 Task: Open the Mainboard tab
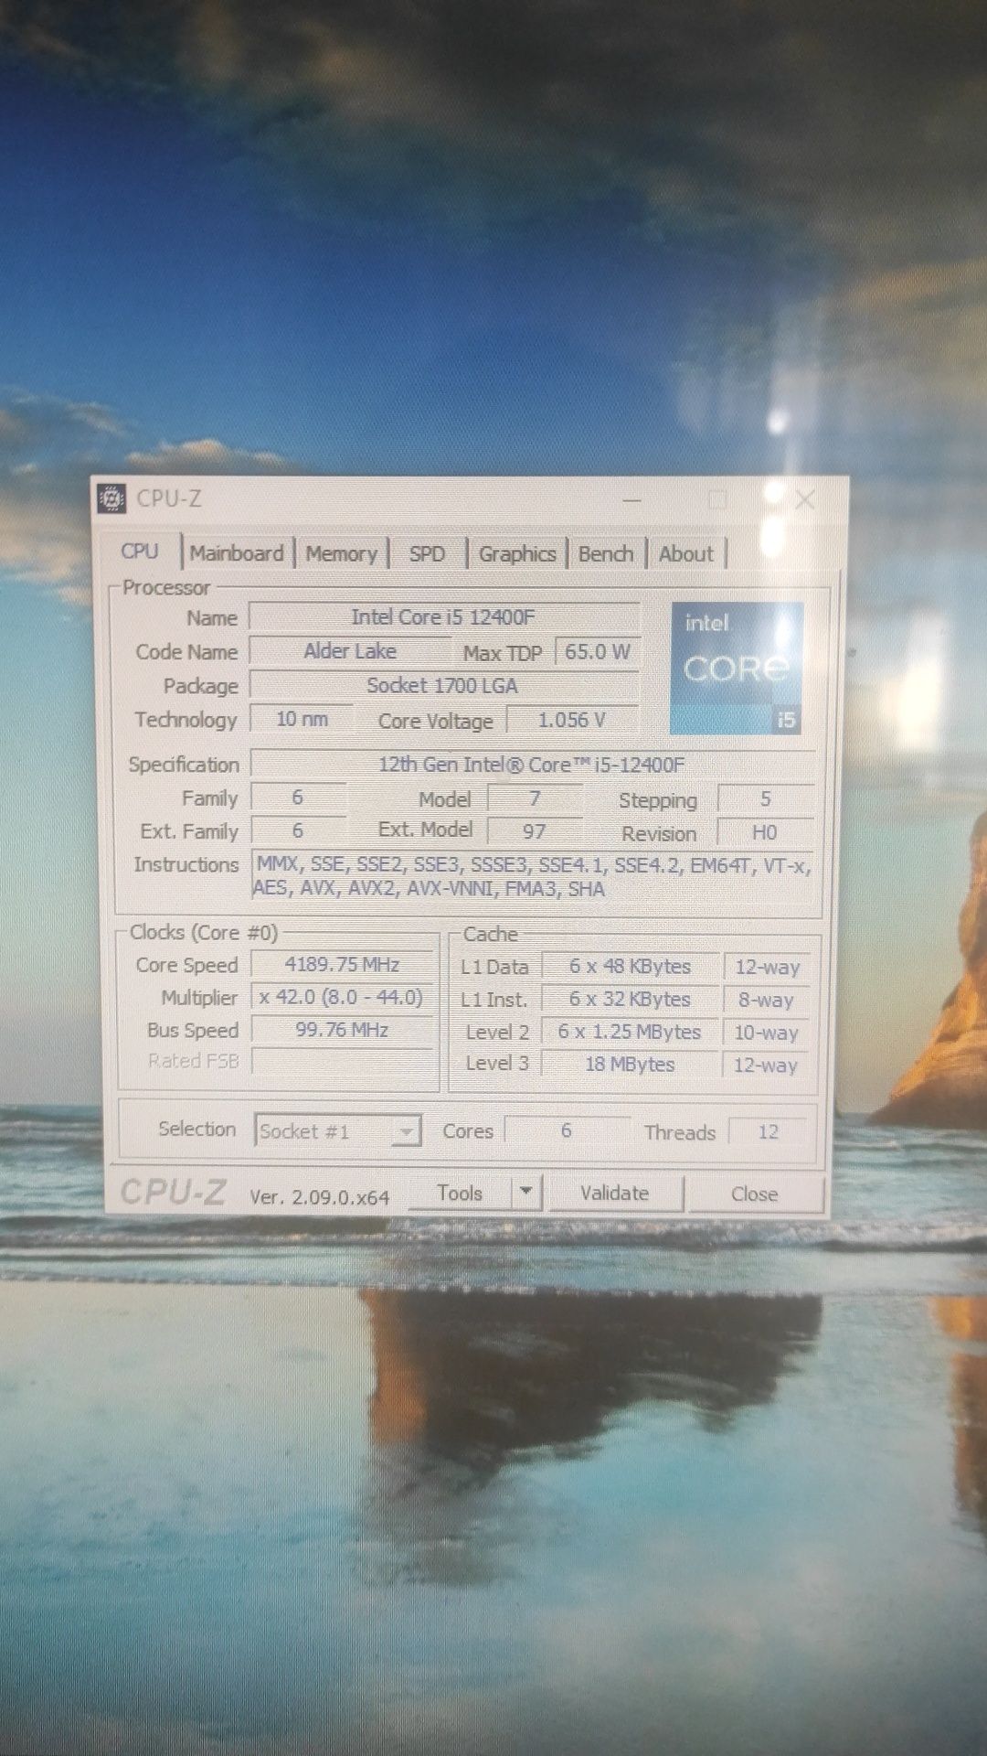coord(237,553)
